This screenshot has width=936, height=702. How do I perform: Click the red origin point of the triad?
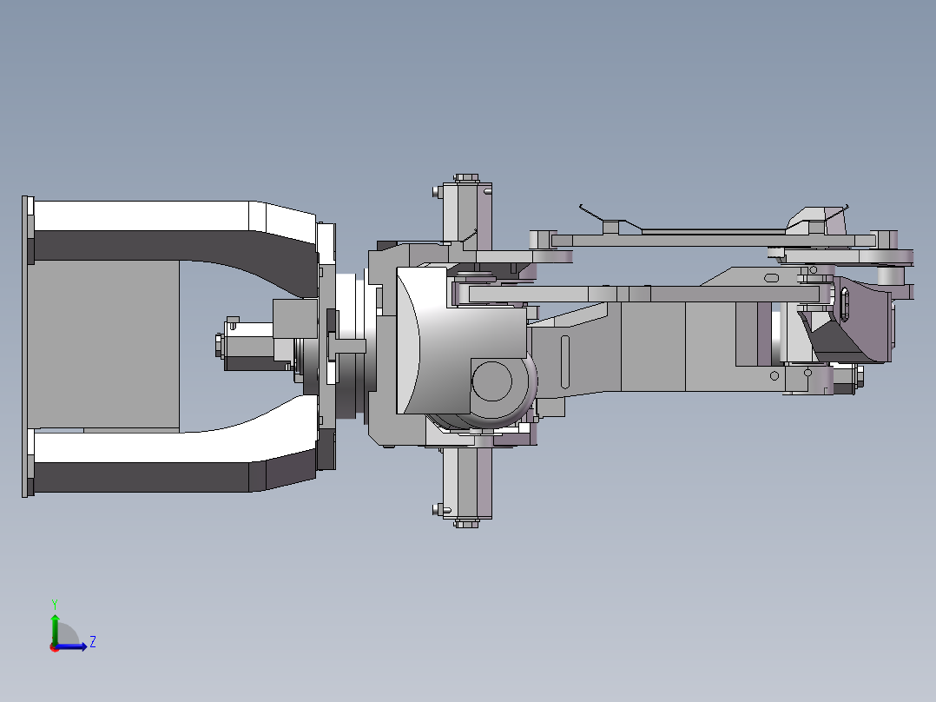pyautogui.click(x=55, y=647)
